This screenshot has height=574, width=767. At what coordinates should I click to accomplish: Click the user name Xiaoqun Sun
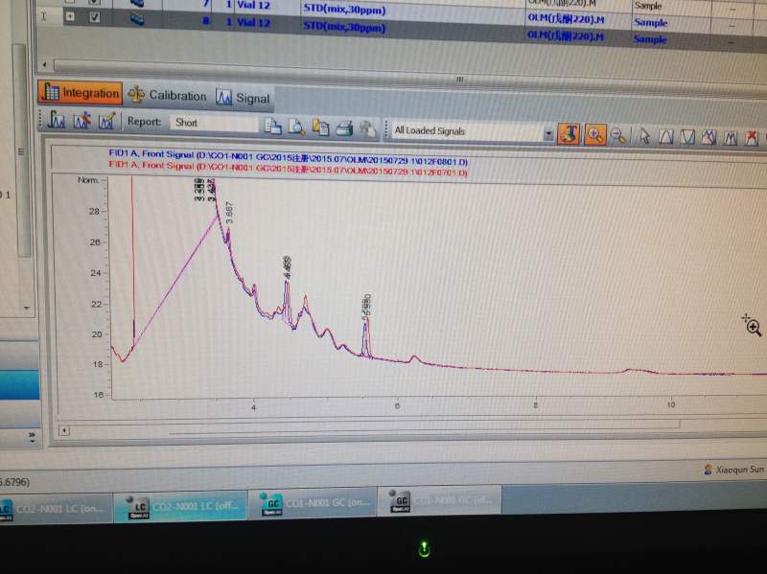tap(739, 470)
